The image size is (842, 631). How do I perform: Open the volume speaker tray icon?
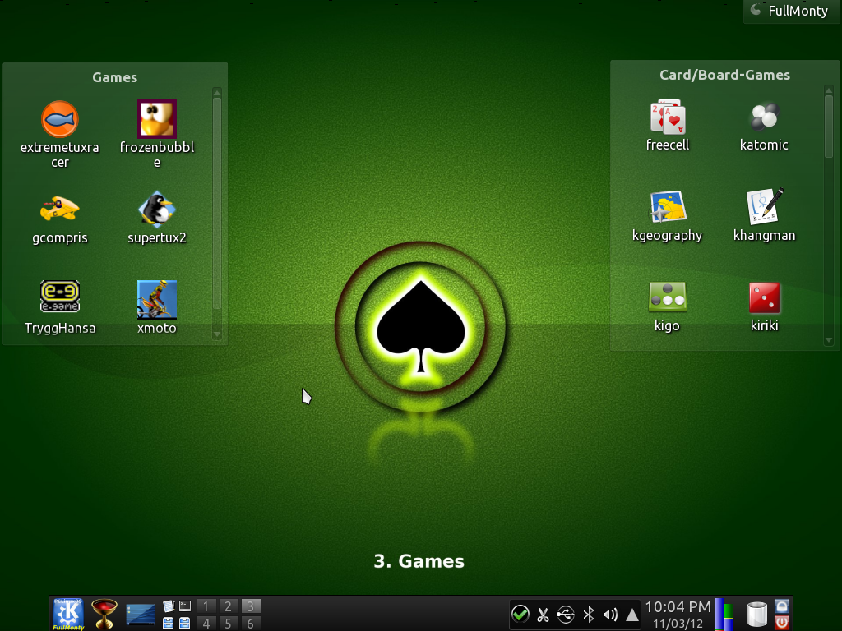tap(610, 615)
